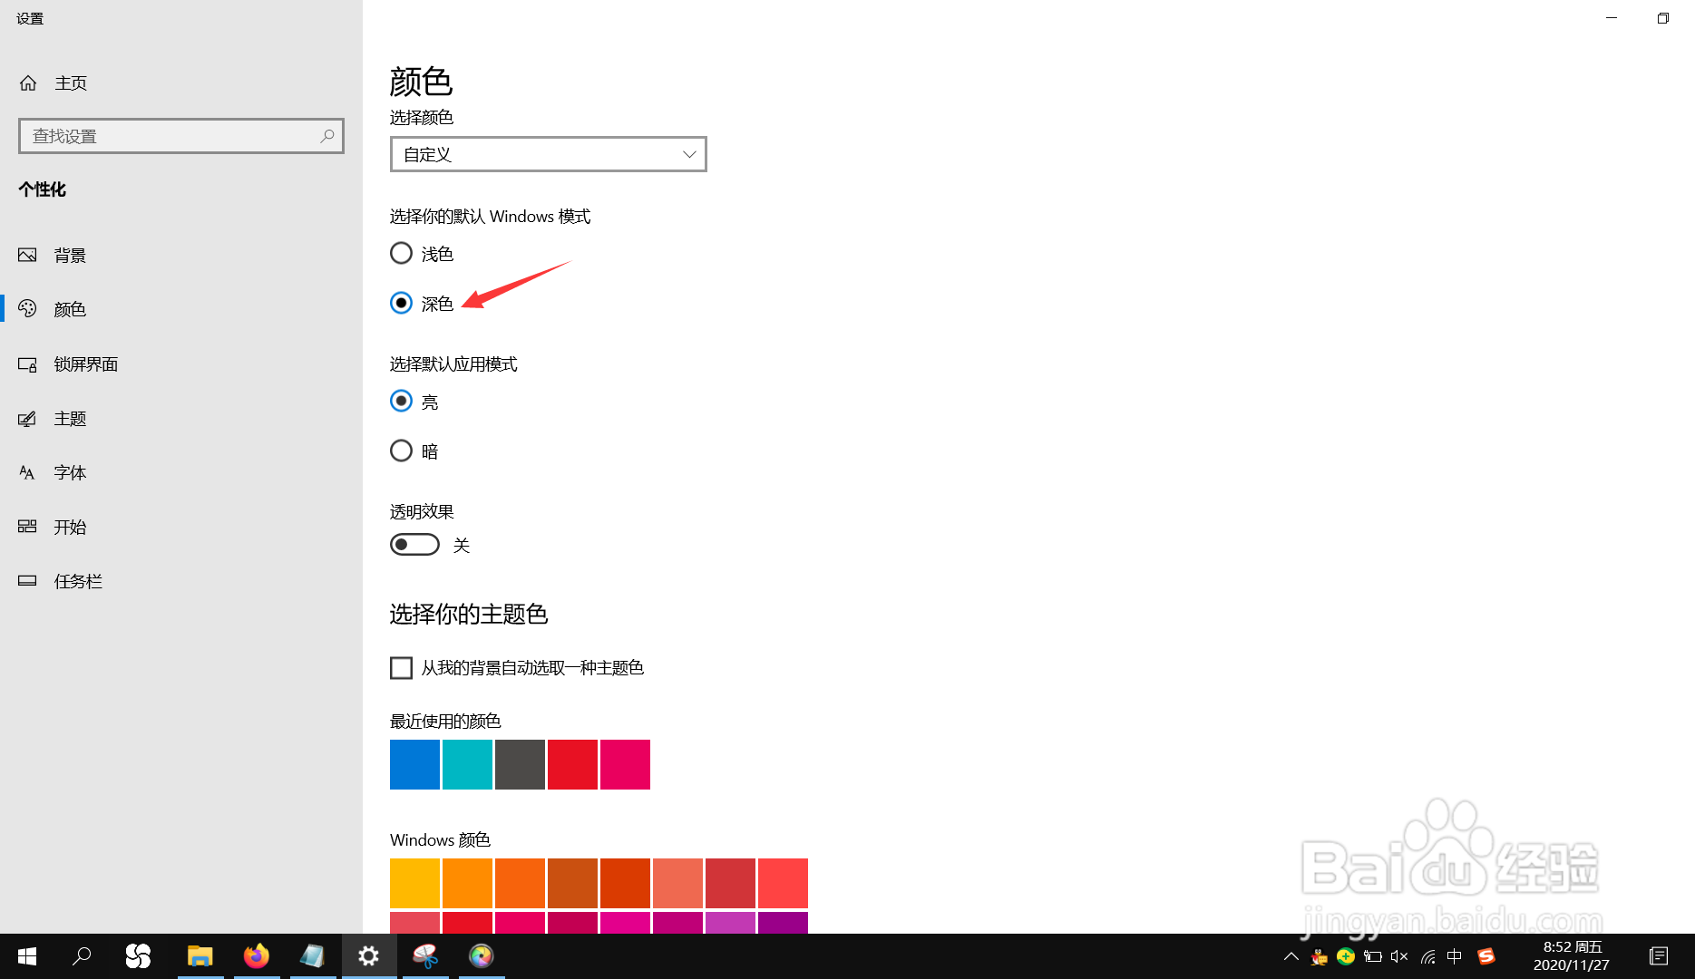Open the Wi-Fi network tray icon
The image size is (1695, 979).
pos(1427,956)
